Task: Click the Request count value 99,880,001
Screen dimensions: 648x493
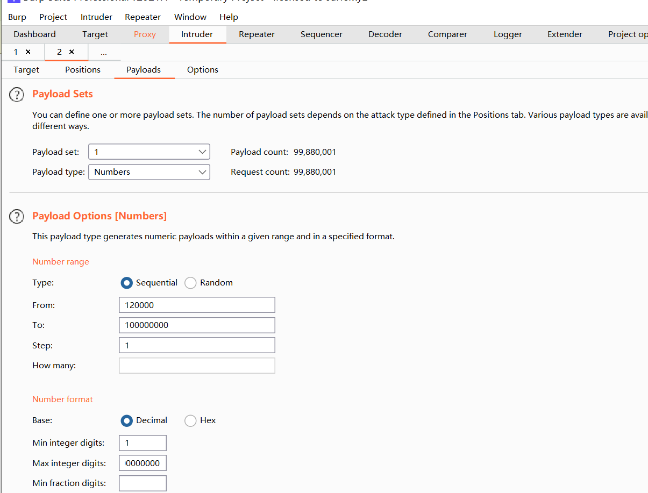Action: click(315, 172)
